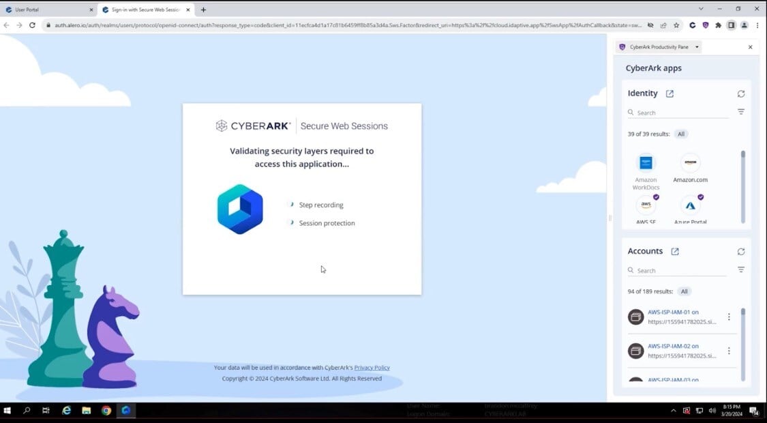The width and height of the screenshot is (767, 423).
Task: Close the User Portal tab
Action: click(91, 10)
